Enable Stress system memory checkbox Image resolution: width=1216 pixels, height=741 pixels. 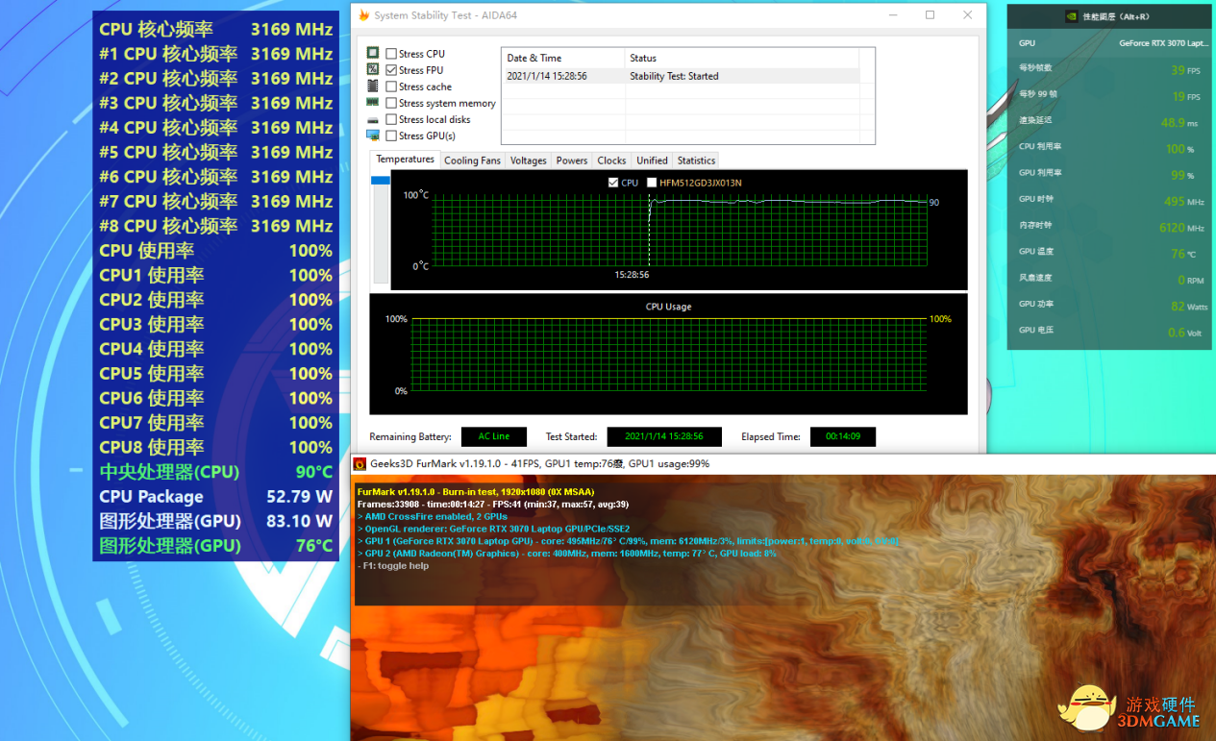point(391,103)
